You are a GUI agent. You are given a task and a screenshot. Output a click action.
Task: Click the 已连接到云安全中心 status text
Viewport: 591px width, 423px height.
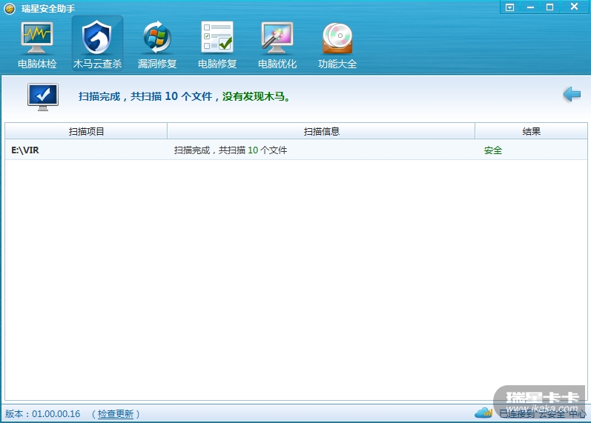coord(542,413)
